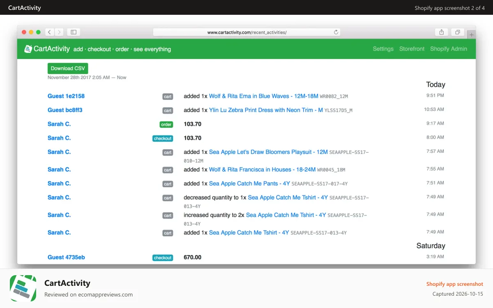Viewport: 493px width, 308px height.
Task: Toggle the browser sidebar icon
Action: pos(74,32)
